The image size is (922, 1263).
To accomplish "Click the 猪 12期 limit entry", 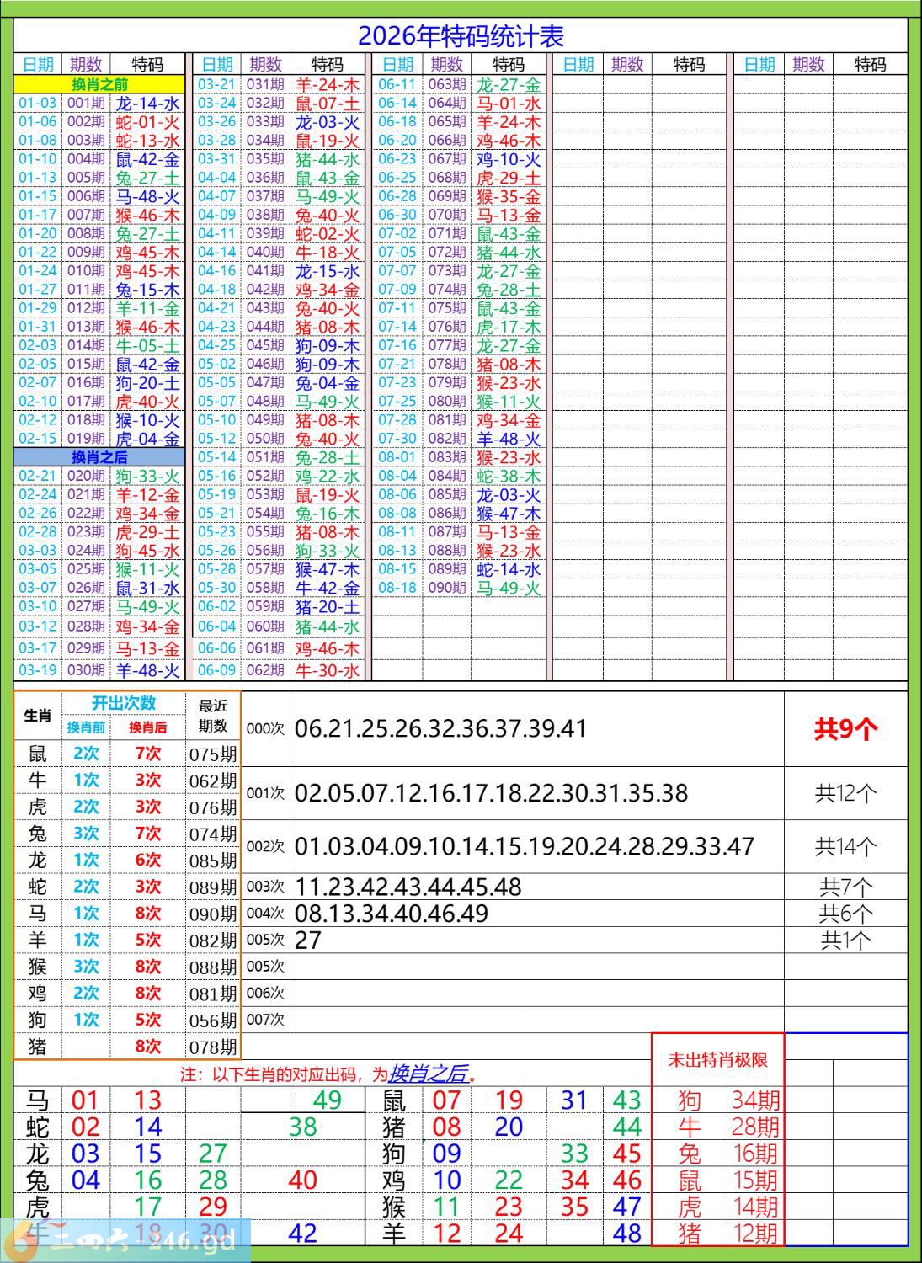I will pos(717,1234).
